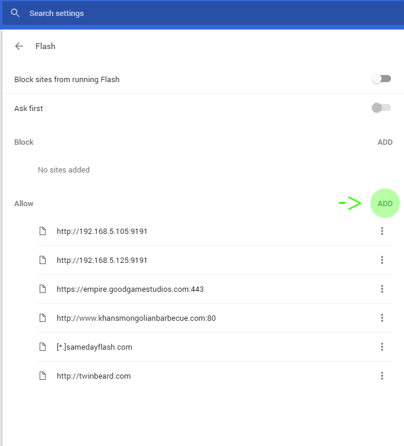404x446 pixels.
Task: Click the Block section heading
Action: click(24, 142)
